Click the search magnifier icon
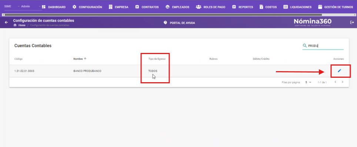This screenshot has width=357, height=147. [x=305, y=46]
